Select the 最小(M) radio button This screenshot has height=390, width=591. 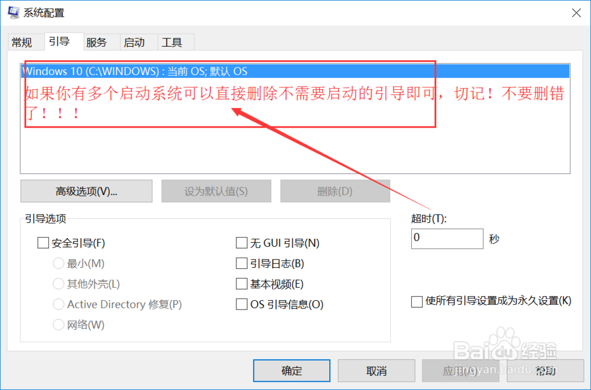point(59,264)
